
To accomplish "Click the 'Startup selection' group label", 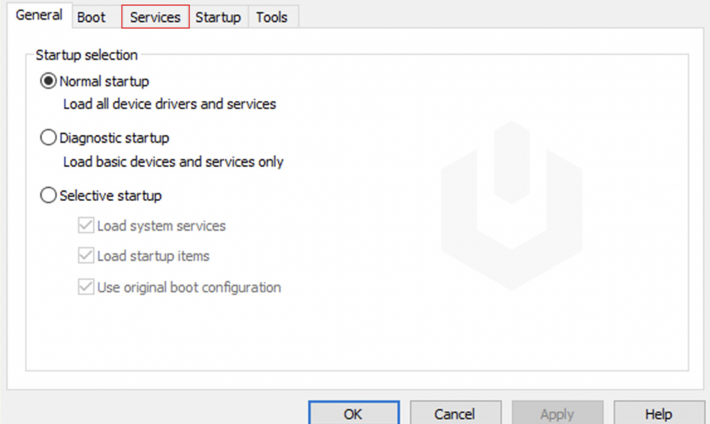I will pyautogui.click(x=87, y=55).
